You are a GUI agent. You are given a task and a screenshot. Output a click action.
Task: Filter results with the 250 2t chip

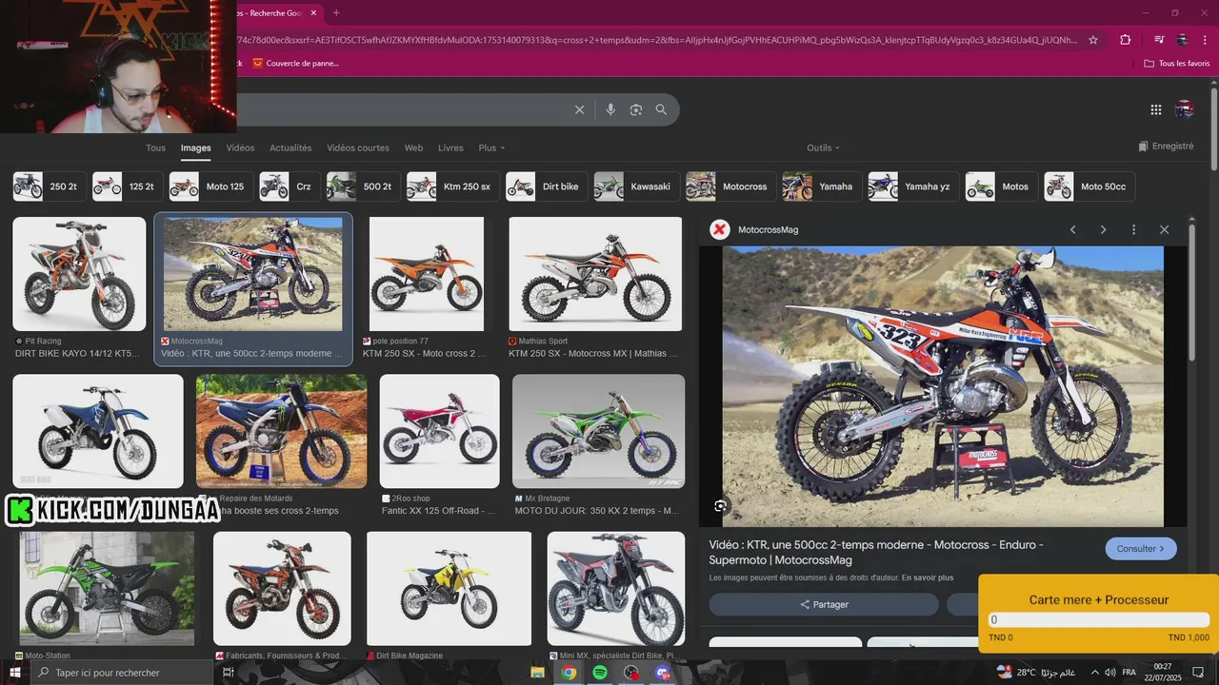48,186
